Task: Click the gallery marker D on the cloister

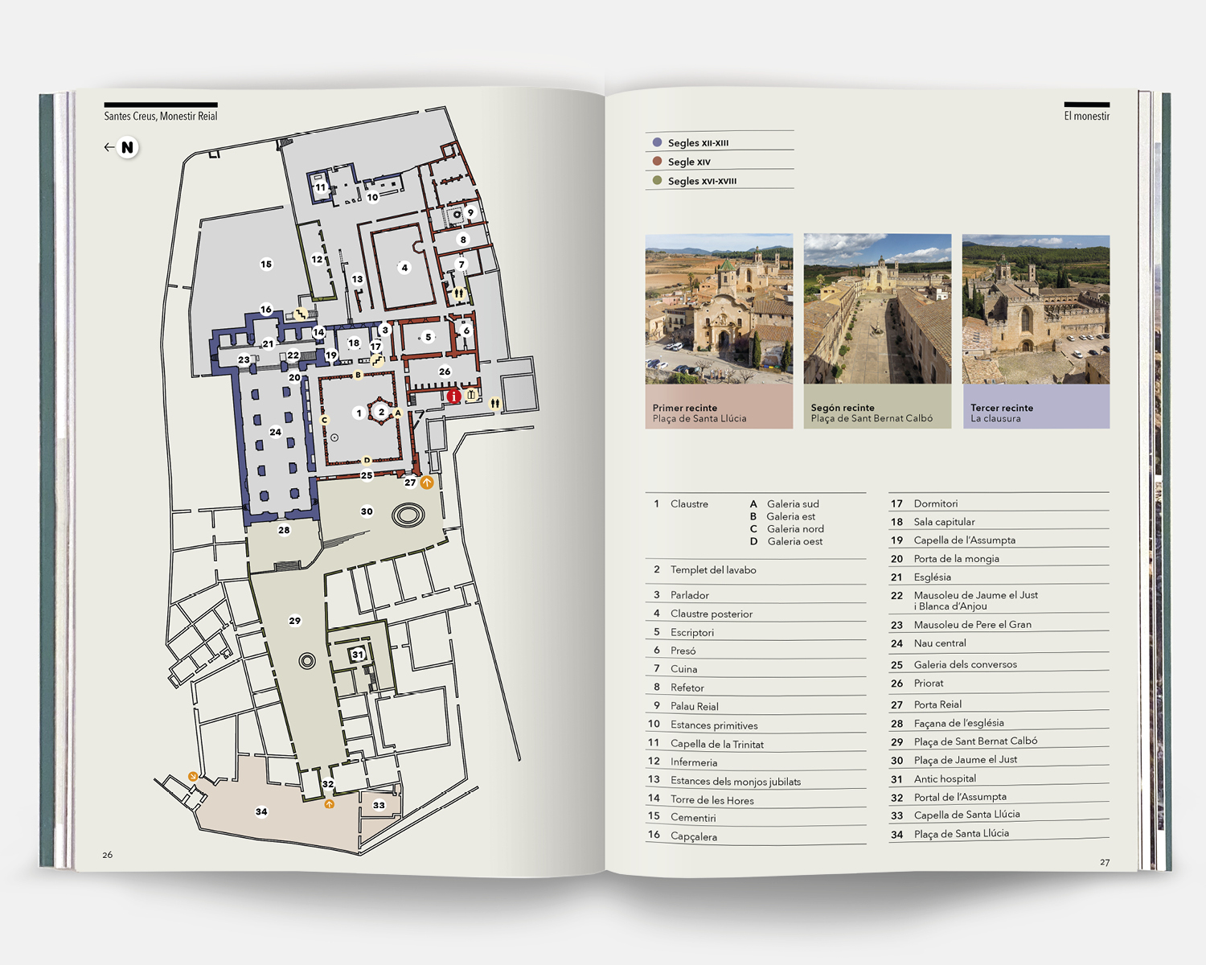Action: [367, 461]
